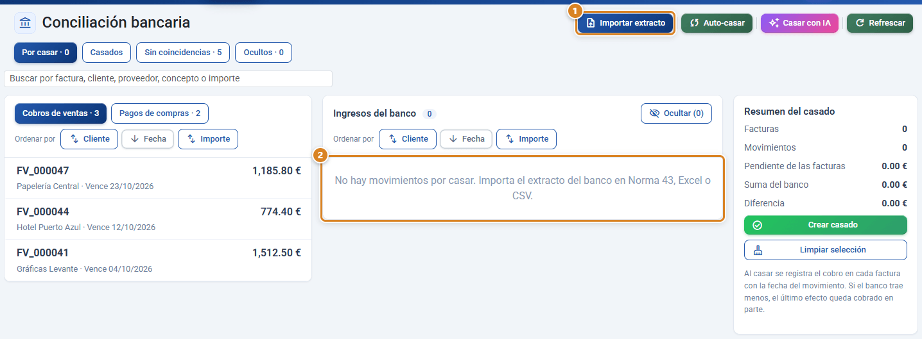
Task: Select invoice FV_000041
Action: (x=158, y=260)
